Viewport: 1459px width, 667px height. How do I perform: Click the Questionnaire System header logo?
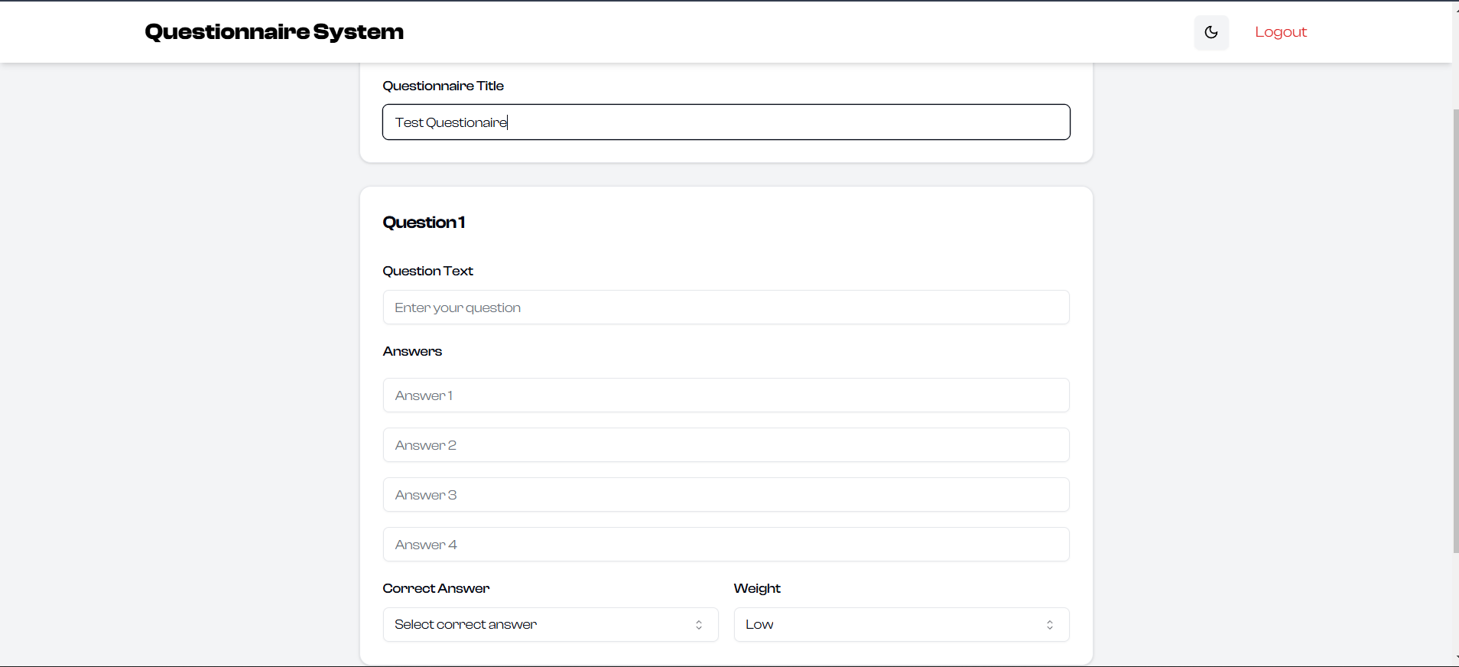[274, 32]
